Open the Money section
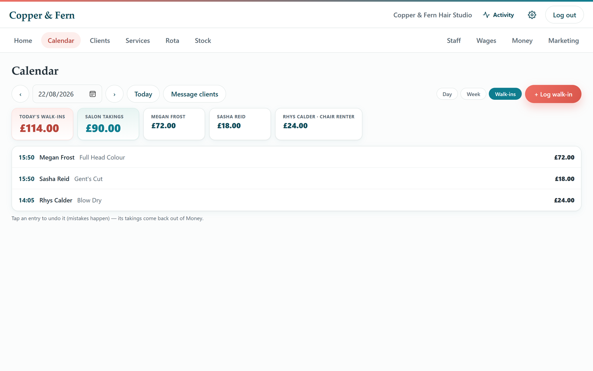Screen dimensions: 593x371 pos(522,40)
